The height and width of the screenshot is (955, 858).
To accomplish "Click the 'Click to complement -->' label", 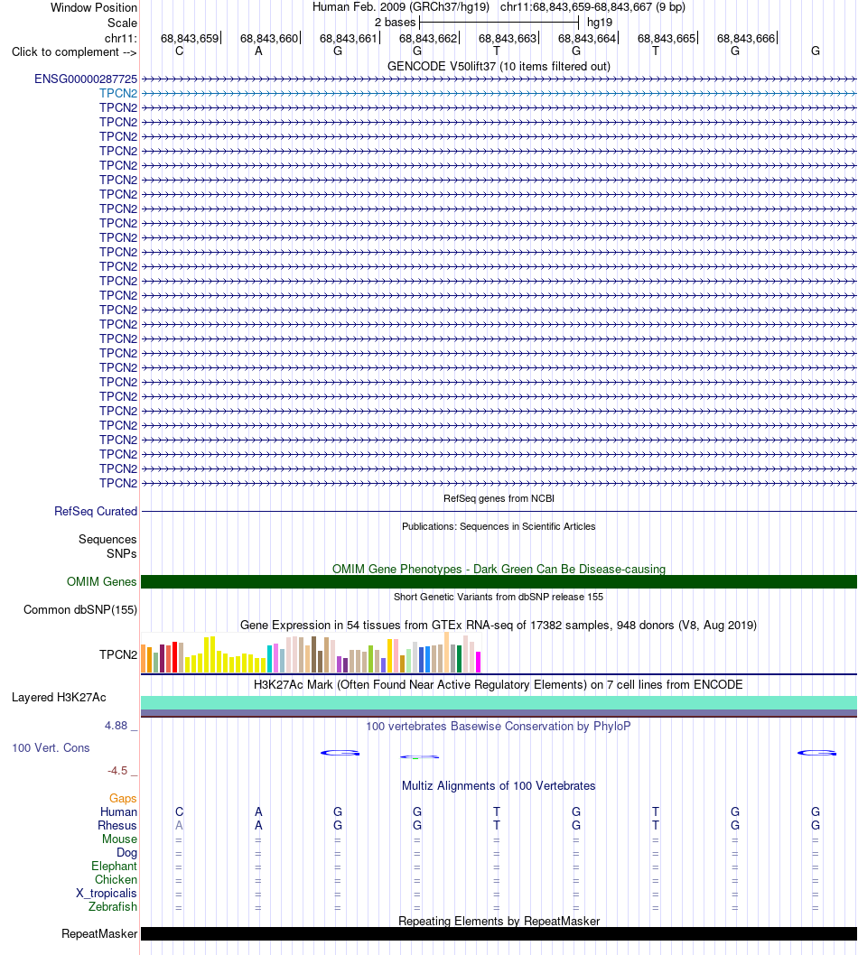I will point(74,52).
